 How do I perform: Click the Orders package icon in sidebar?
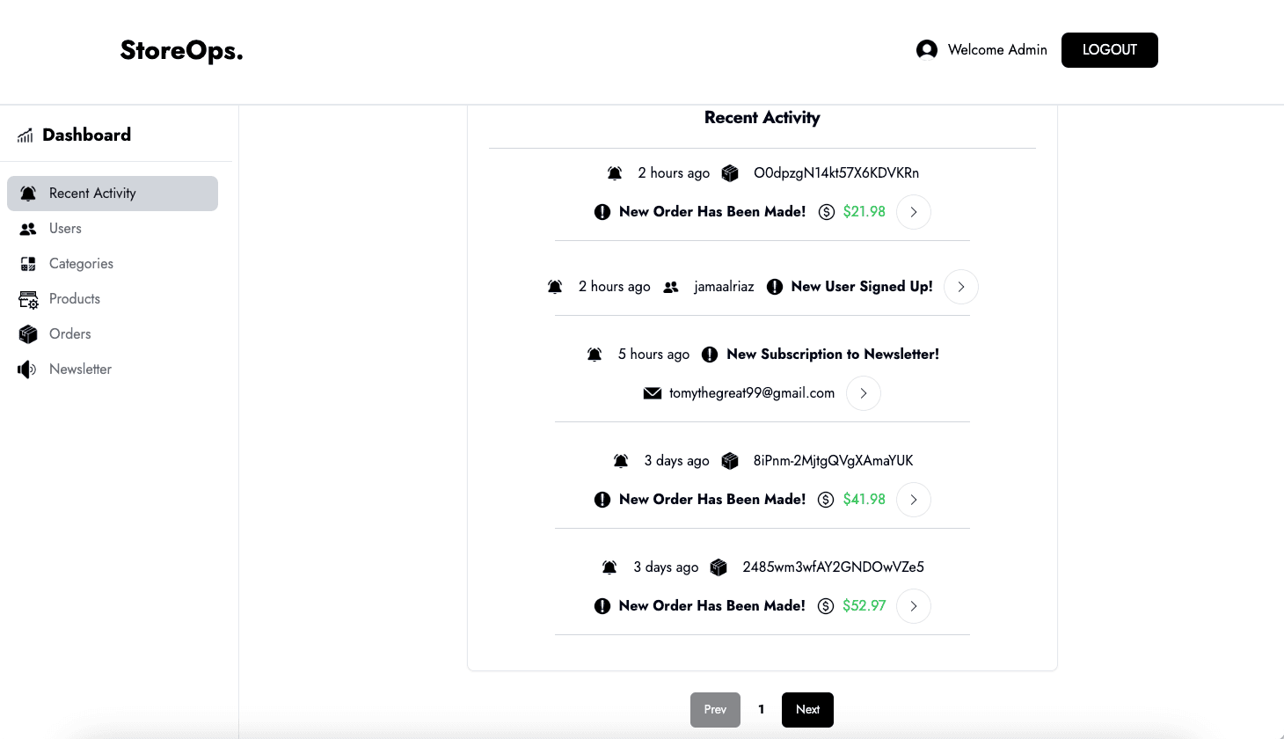(x=28, y=334)
